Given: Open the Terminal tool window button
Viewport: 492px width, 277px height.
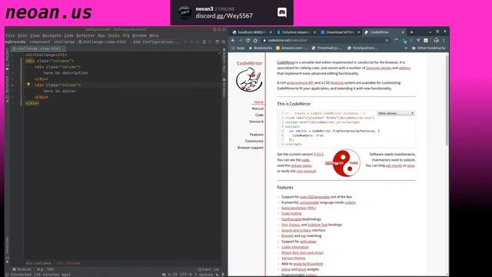Looking at the screenshot, I should [22, 269].
